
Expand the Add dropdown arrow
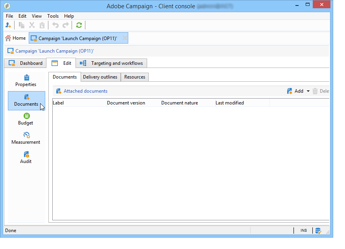click(308, 91)
